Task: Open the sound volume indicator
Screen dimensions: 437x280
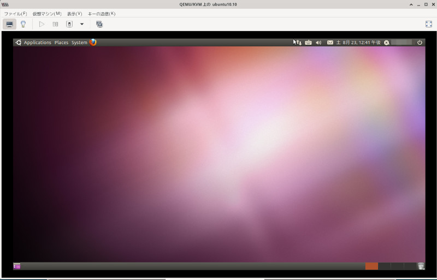Action: 318,43
